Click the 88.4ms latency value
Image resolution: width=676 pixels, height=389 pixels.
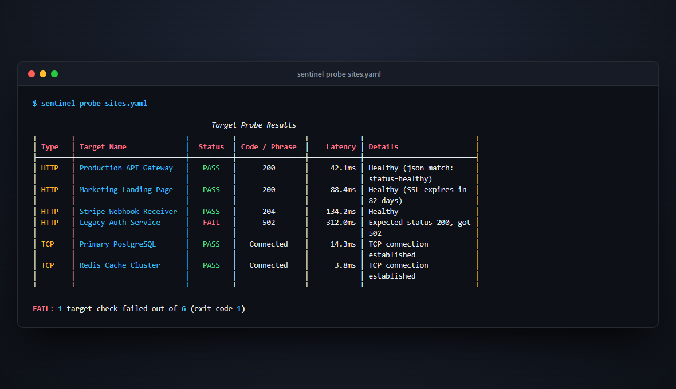[x=343, y=190]
